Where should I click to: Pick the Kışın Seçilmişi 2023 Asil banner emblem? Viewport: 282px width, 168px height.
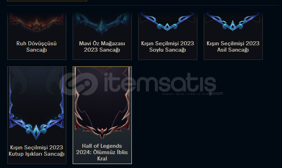point(233,21)
